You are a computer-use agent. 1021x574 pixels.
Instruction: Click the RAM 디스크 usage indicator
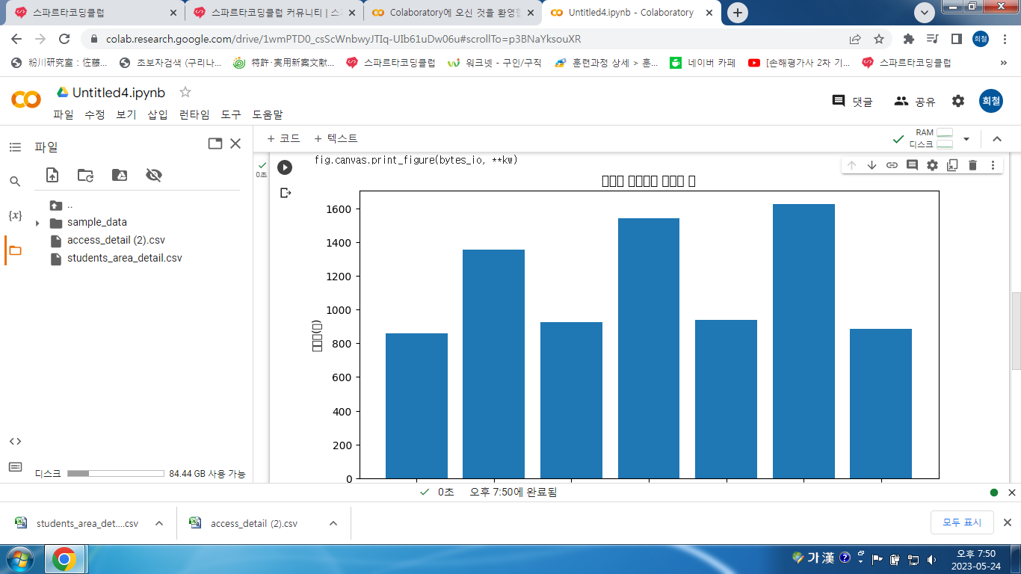coord(931,138)
